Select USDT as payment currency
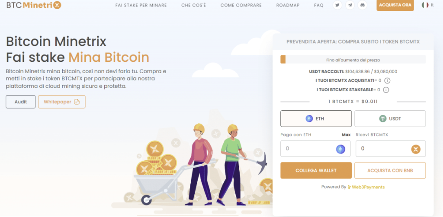 (x=390, y=118)
